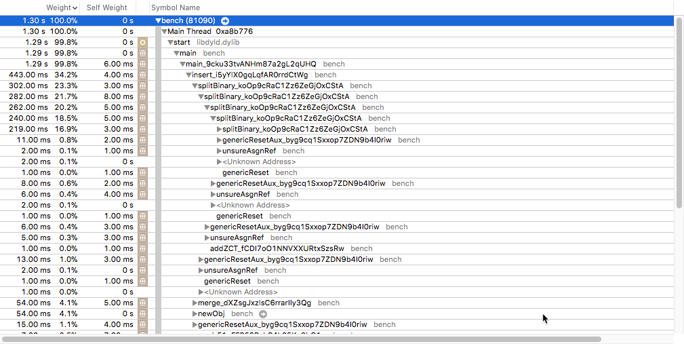Click library icon in 5.00 ms unsureAsgnRef row
684x344 pixels.
coord(142,238)
